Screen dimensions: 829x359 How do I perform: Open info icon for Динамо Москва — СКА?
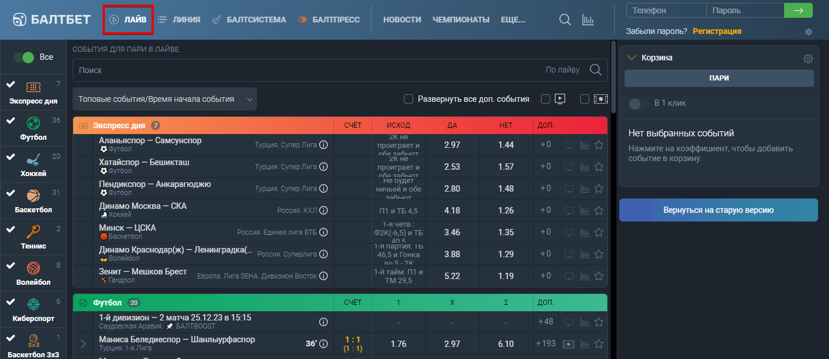pyautogui.click(x=324, y=211)
